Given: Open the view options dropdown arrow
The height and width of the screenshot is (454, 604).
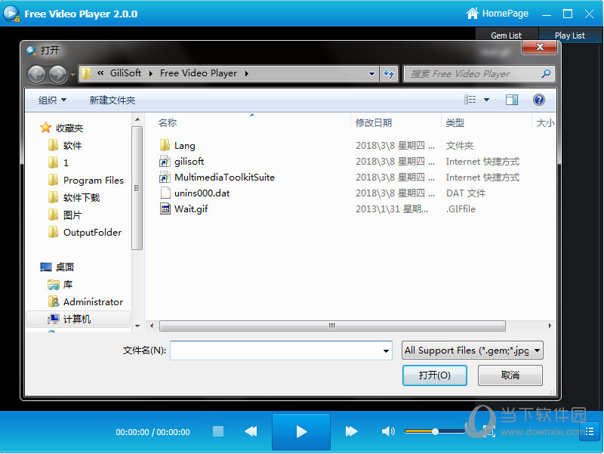Looking at the screenshot, I should click(486, 100).
